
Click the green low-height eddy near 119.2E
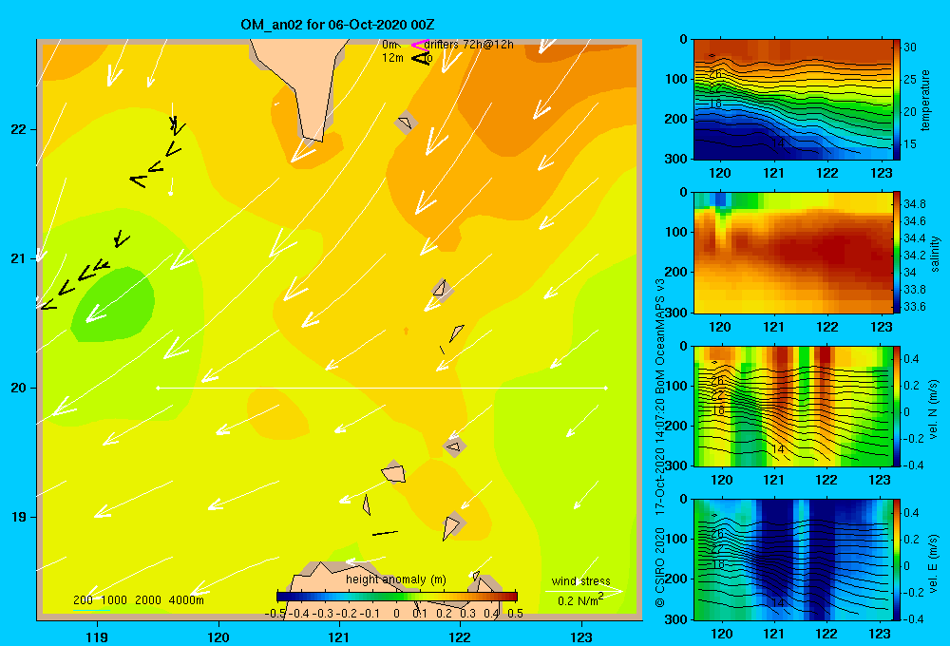[113, 305]
